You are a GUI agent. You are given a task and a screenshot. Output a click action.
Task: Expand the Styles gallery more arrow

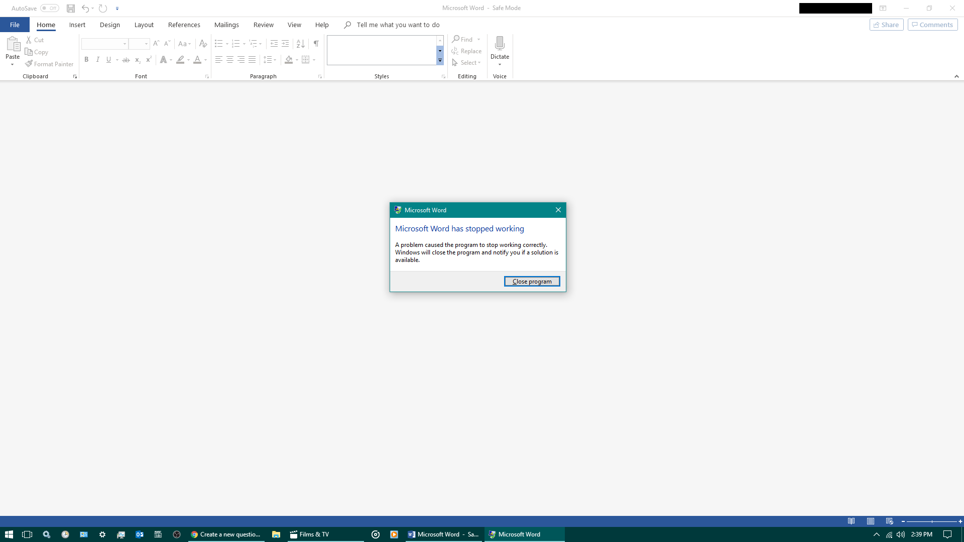tap(440, 60)
